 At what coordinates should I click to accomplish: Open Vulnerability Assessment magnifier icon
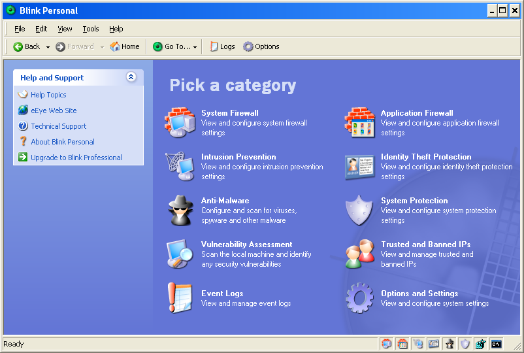pos(180,254)
